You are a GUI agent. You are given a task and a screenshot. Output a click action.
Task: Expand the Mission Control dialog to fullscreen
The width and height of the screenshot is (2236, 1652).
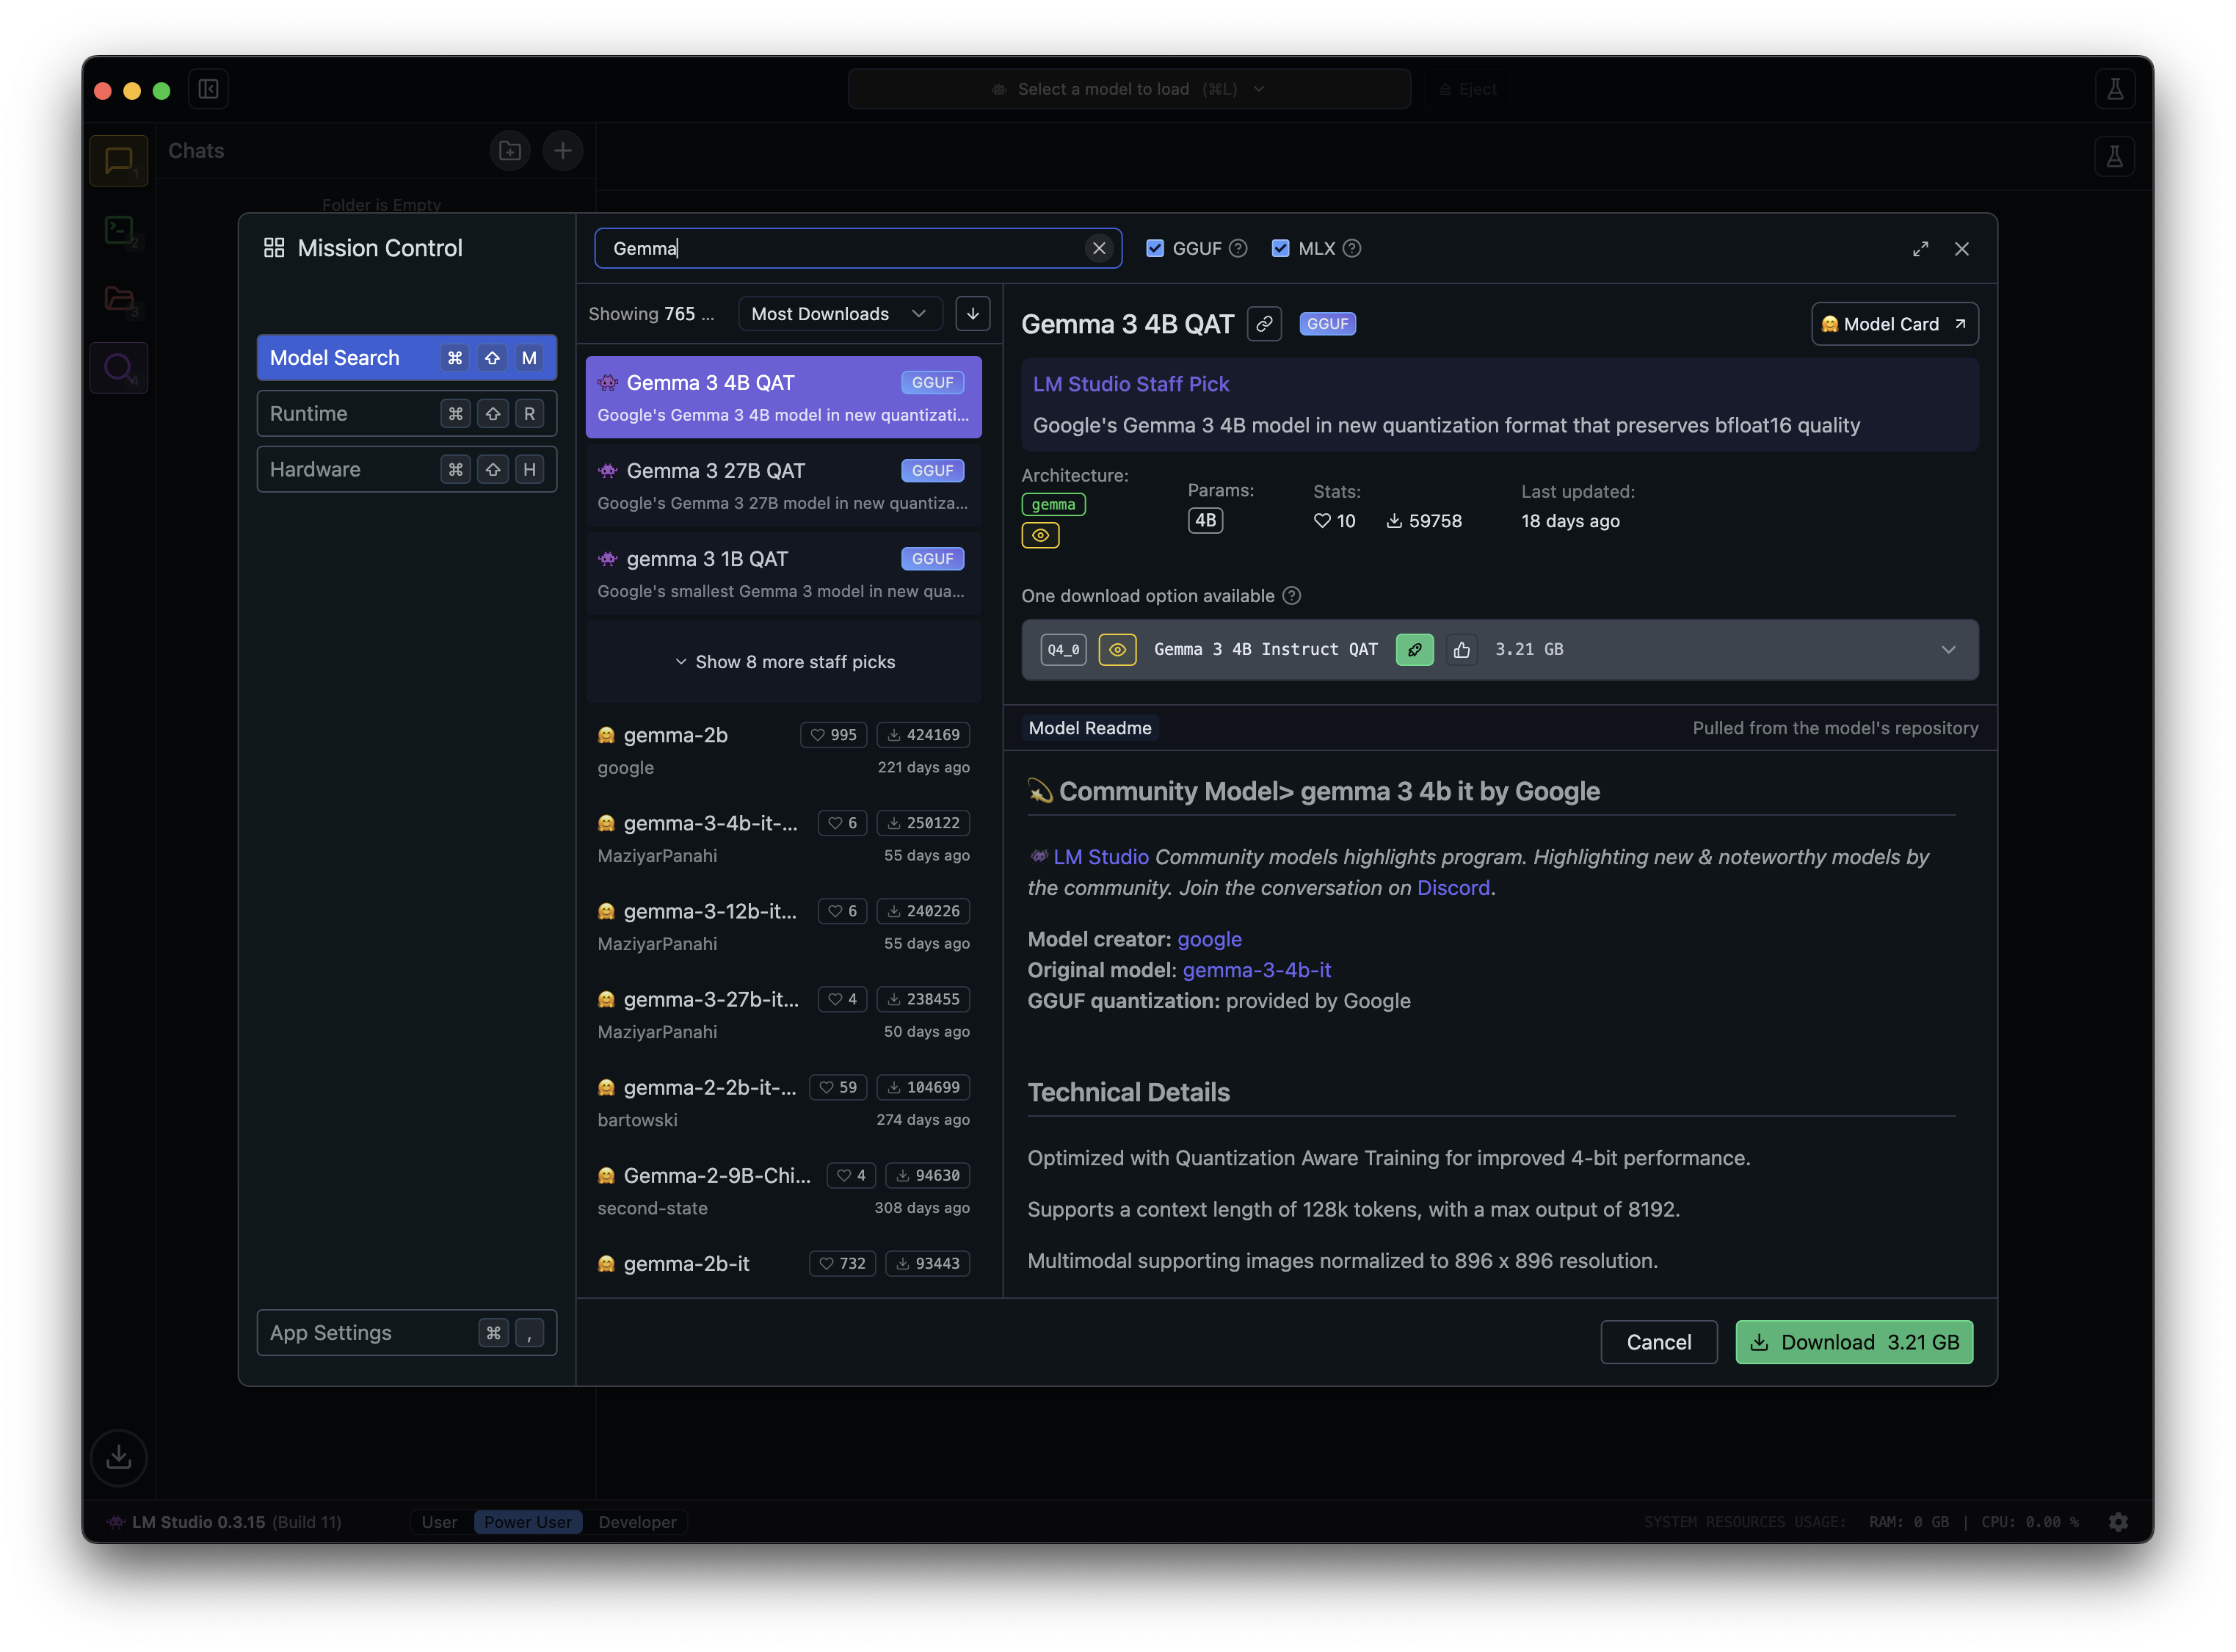(x=1921, y=249)
